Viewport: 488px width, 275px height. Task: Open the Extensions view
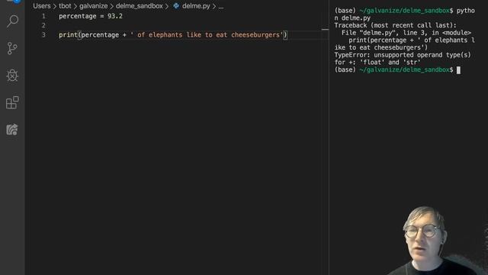(x=12, y=102)
